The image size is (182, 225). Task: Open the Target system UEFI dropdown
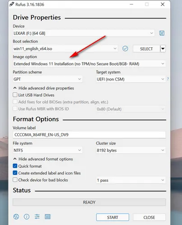click(131, 79)
